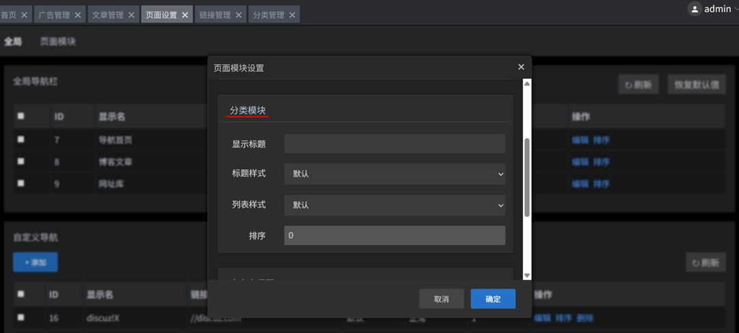Switch to the 页面模块 sub-tab
Viewport: 739px width, 333px height.
pos(57,42)
